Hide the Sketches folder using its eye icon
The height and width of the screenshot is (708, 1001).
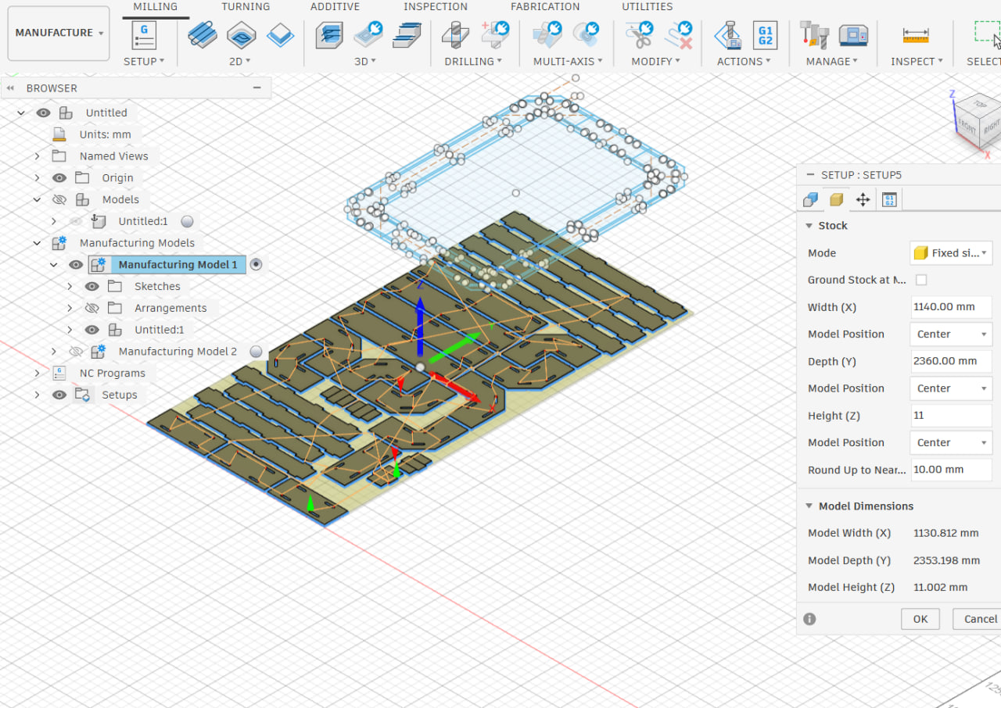click(x=92, y=287)
